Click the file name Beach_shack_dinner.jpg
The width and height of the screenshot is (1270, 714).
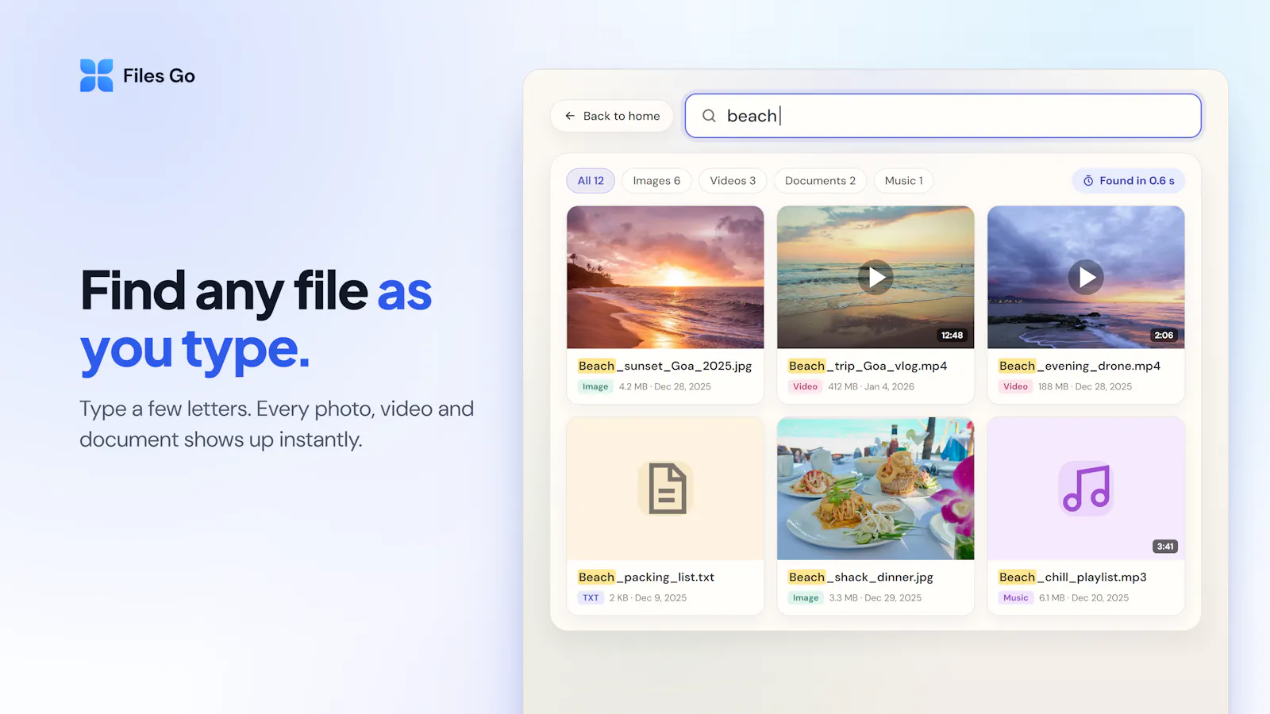pyautogui.click(x=860, y=577)
